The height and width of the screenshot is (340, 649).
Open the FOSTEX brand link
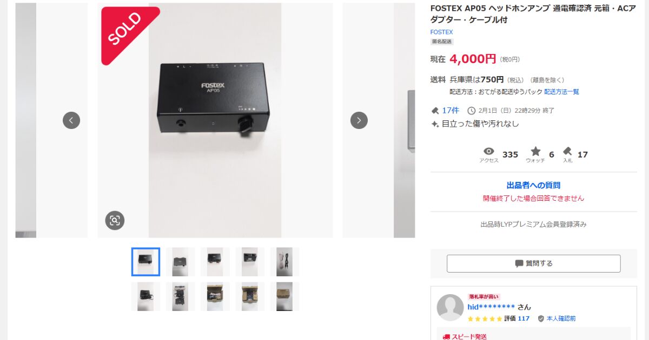coord(441,32)
